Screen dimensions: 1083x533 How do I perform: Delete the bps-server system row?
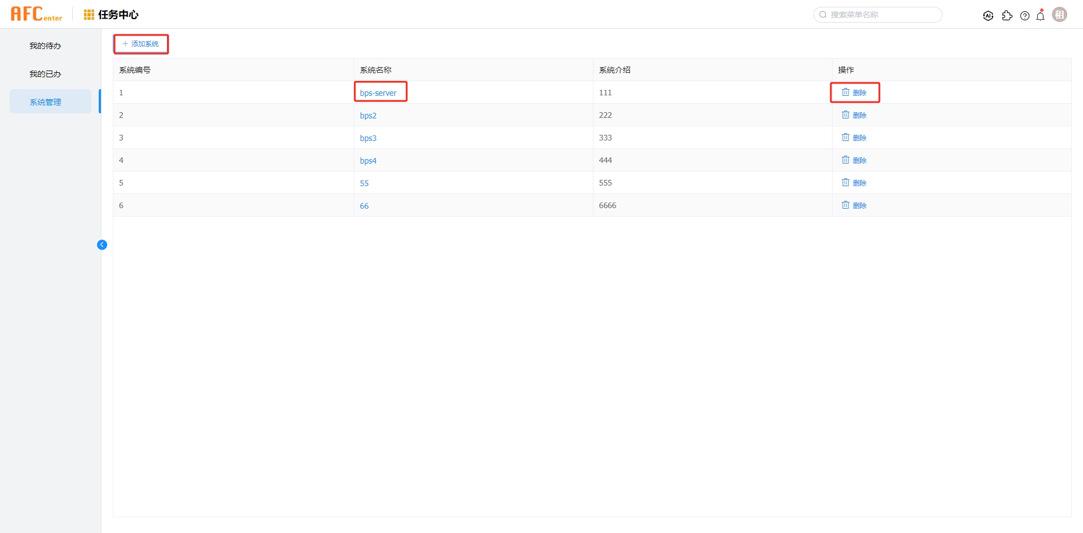coord(854,92)
